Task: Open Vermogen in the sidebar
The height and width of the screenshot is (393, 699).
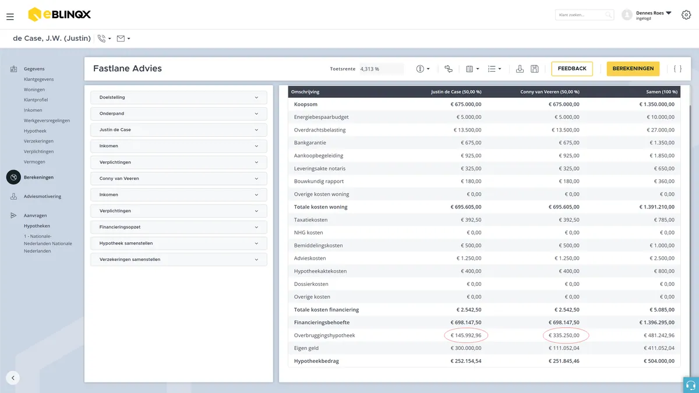Action: pyautogui.click(x=34, y=162)
